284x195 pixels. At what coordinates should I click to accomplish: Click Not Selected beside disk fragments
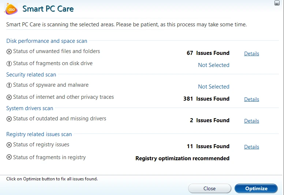pyautogui.click(x=213, y=65)
